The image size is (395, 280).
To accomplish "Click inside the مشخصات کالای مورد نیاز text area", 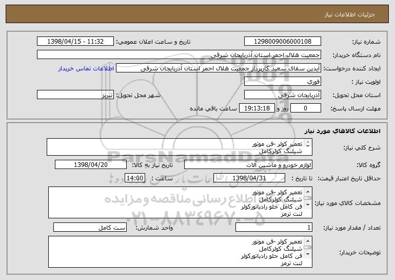I will 180,202.
